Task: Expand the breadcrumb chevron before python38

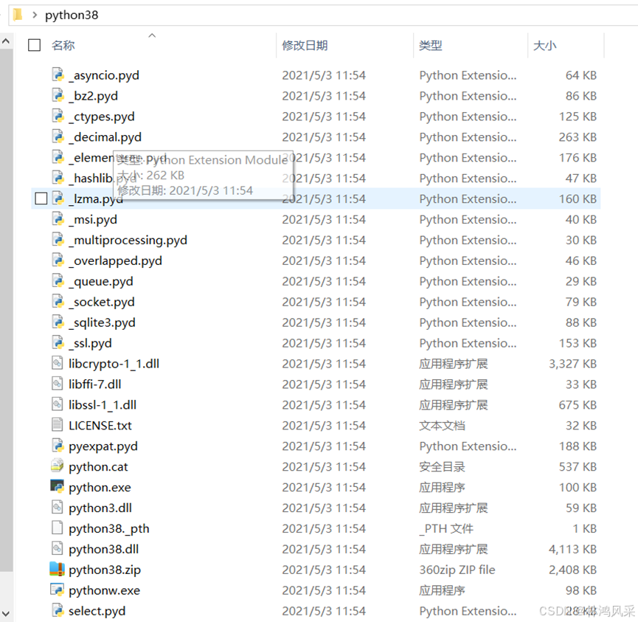Action: click(x=35, y=15)
